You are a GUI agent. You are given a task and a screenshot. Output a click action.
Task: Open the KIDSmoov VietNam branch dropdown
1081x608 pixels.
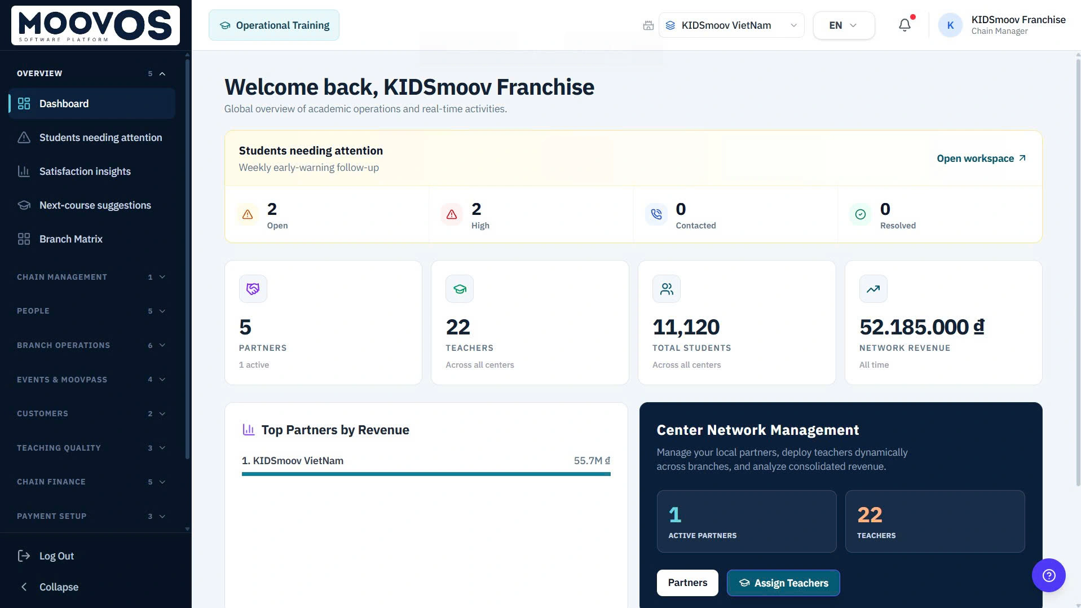tap(731, 25)
